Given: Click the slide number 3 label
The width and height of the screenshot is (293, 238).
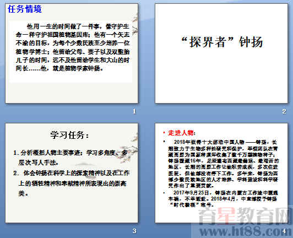Looking at the screenshot, I should pyautogui.click(x=134, y=231).
